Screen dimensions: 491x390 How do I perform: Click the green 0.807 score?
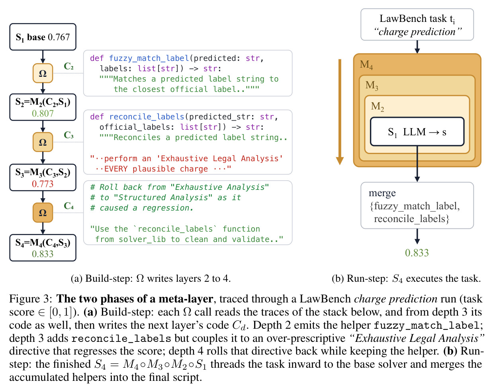(x=43, y=113)
